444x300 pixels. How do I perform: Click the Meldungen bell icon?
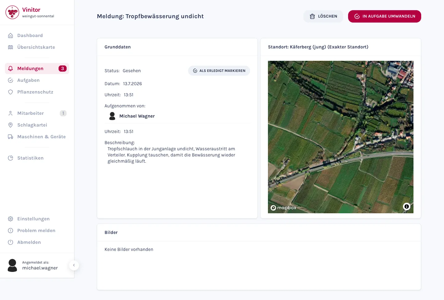pyautogui.click(x=10, y=69)
